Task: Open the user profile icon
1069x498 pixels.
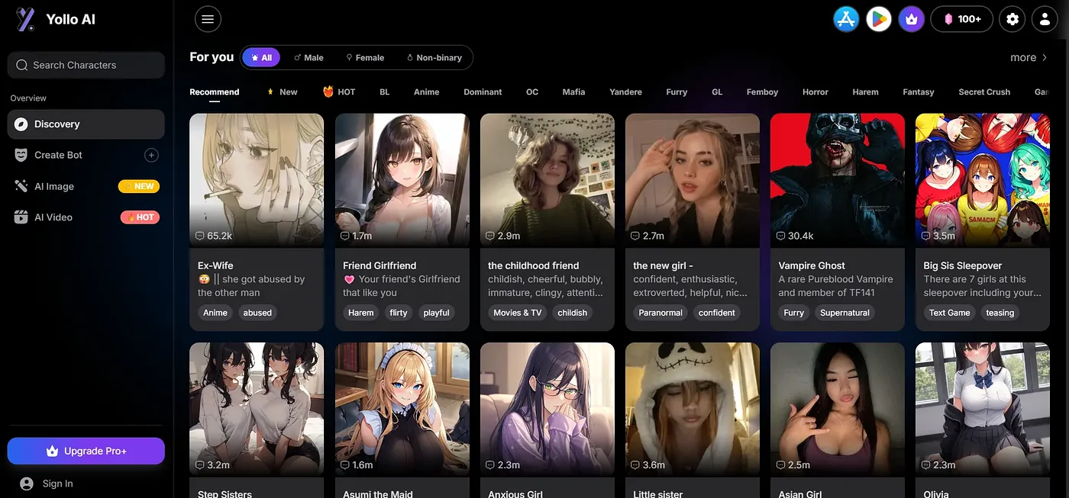Action: click(x=1045, y=19)
